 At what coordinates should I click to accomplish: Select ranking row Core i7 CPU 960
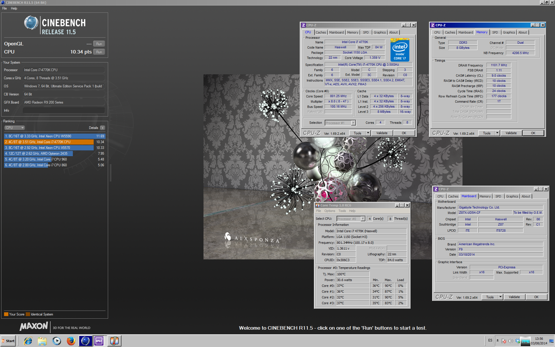pyautogui.click(x=55, y=159)
